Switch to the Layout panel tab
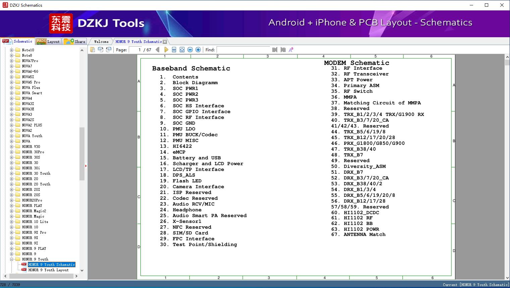This screenshot has width=510, height=288. coord(48,42)
